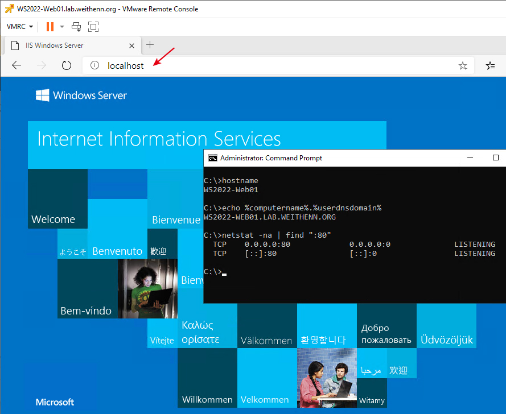This screenshot has height=414, width=506.
Task: Click the Välkommen tile
Action: [x=267, y=326]
